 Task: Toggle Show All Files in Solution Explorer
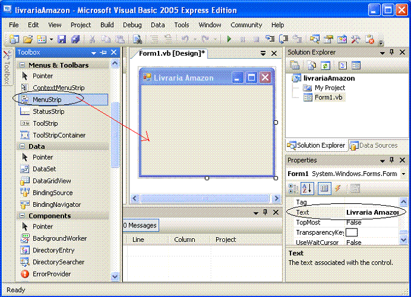coord(312,65)
